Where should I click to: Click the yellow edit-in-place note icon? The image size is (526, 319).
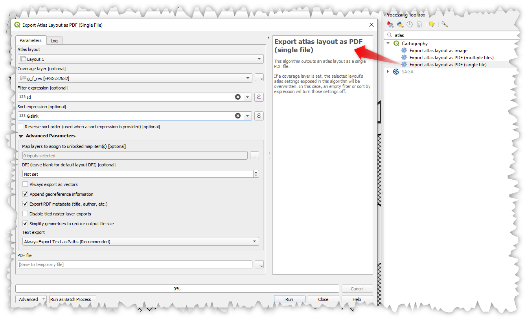[x=432, y=24]
